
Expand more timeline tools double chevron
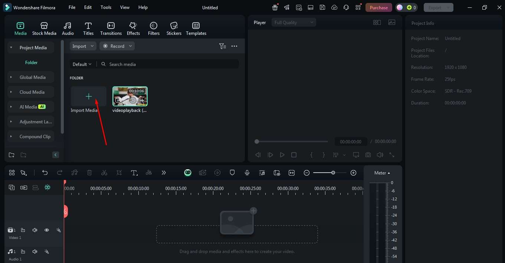164,173
